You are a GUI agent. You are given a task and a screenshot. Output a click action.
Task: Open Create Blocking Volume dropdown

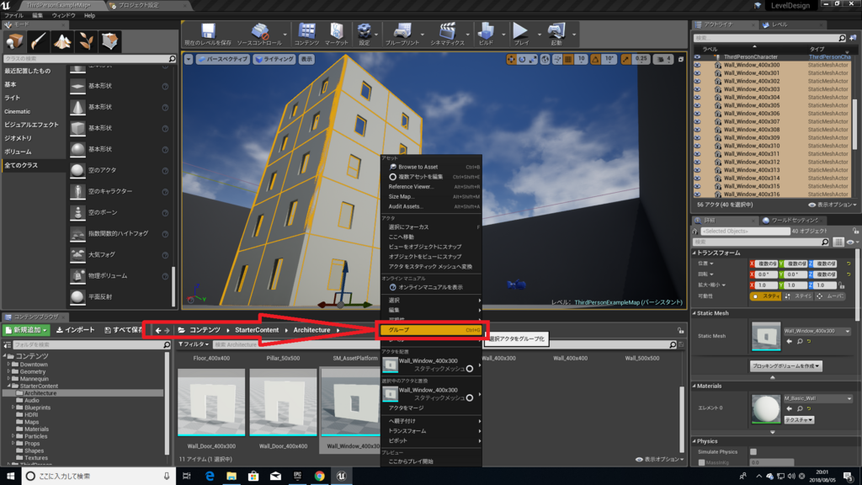click(x=785, y=365)
